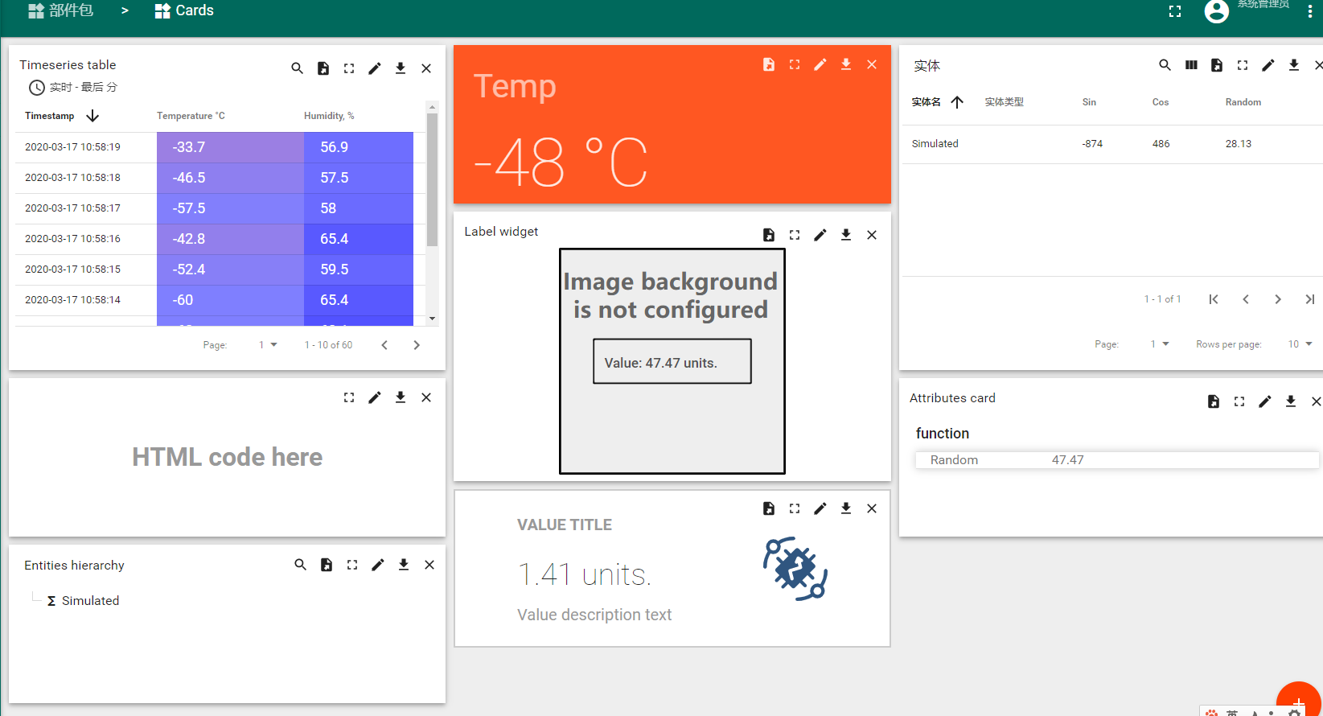
Task: Show columns picker in the 实体 table
Action: point(1191,65)
